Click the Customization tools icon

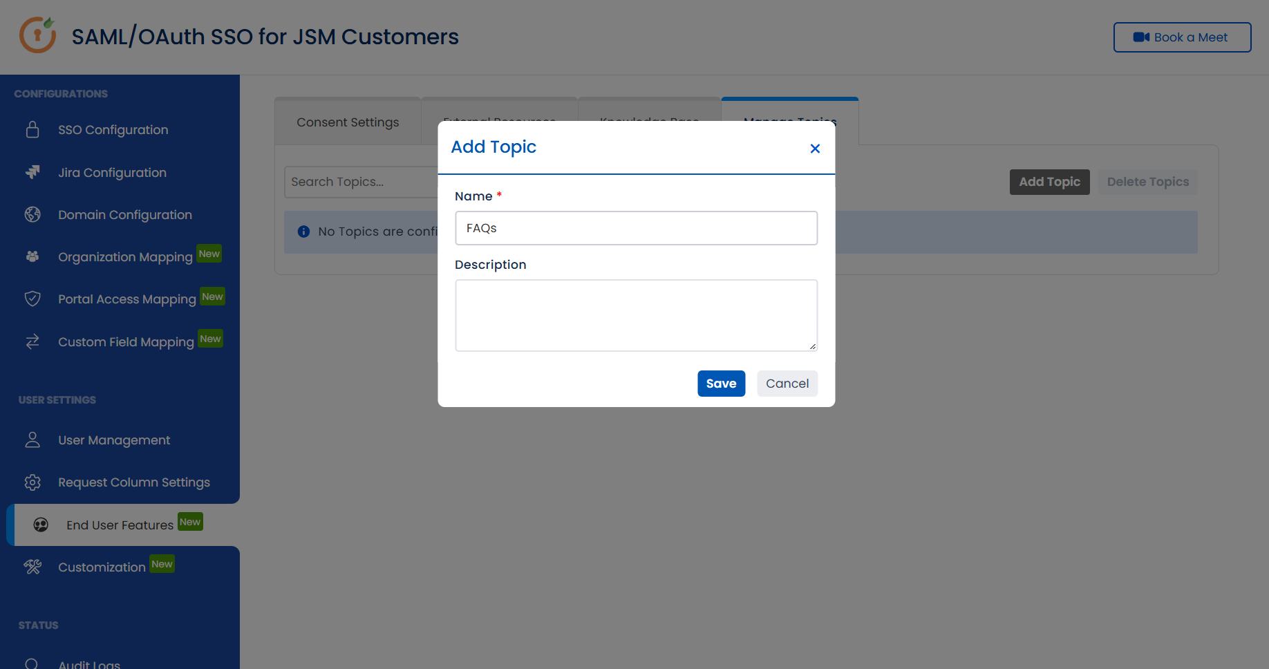pos(32,567)
